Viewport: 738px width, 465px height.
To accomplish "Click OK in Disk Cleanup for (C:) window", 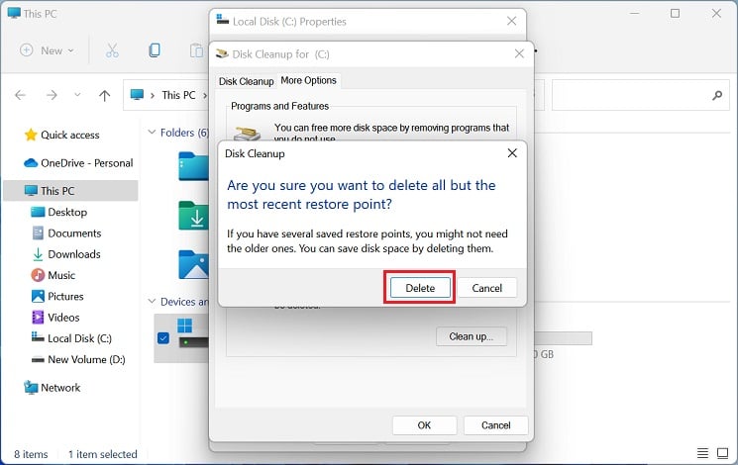I will pyautogui.click(x=424, y=425).
